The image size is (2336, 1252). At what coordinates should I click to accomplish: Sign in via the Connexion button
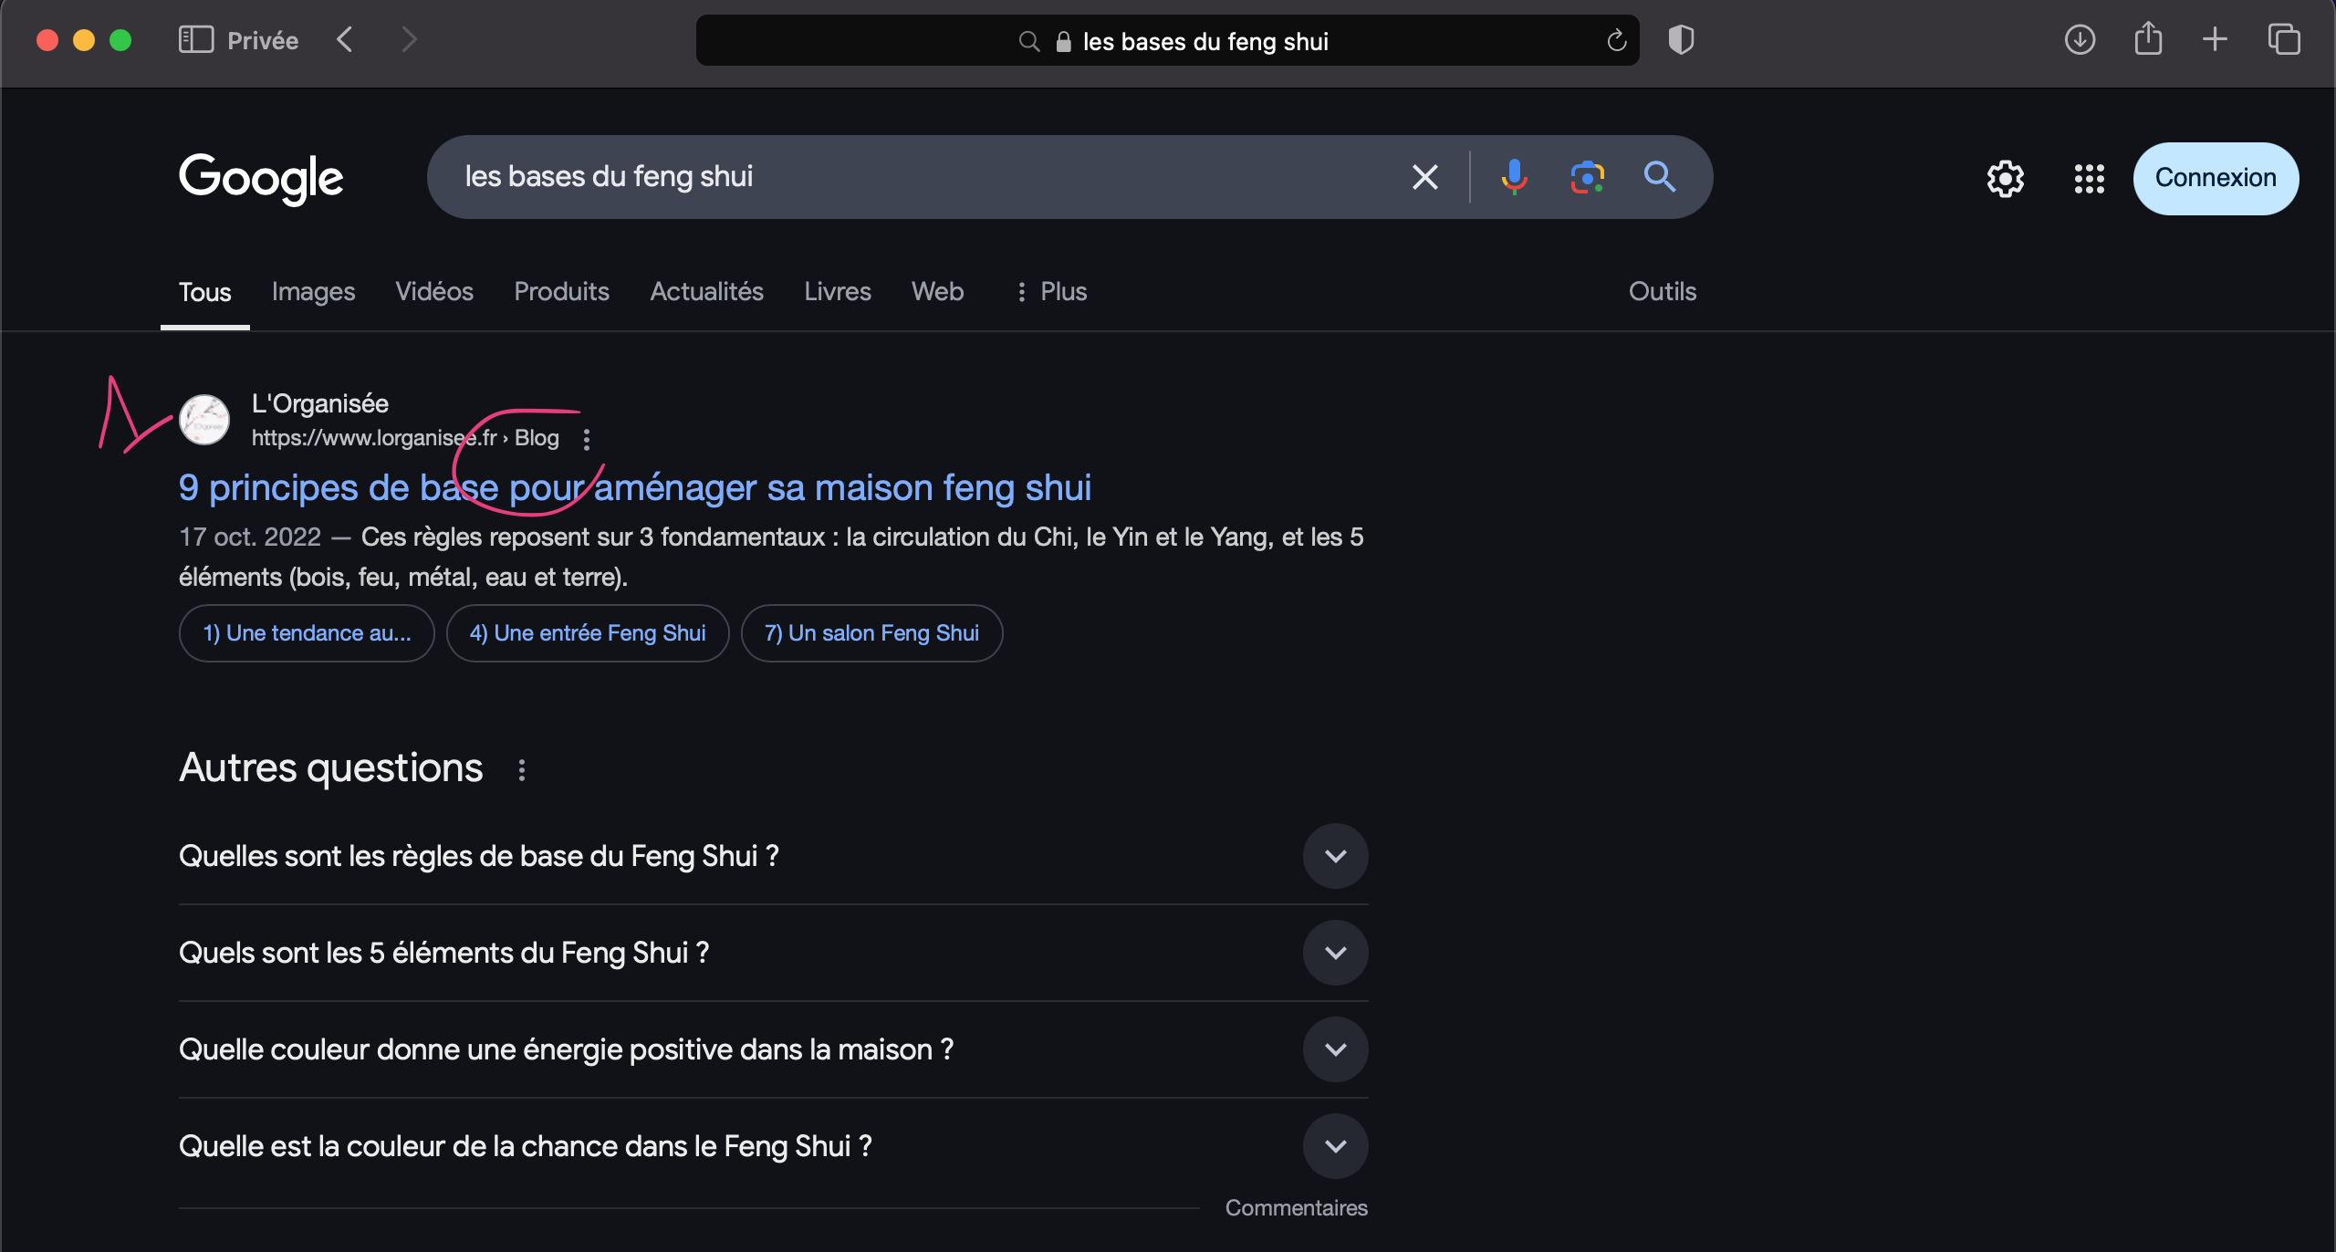[x=2216, y=178]
